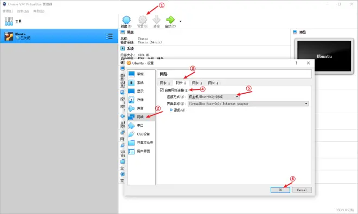Viewport: 358px width, 214px height.
Task: Click the Preview (预览) panel header icon
Action: point(295,32)
